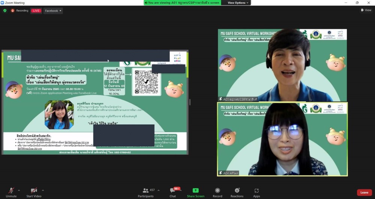Expand the arrow next to Participants count

tap(159, 190)
